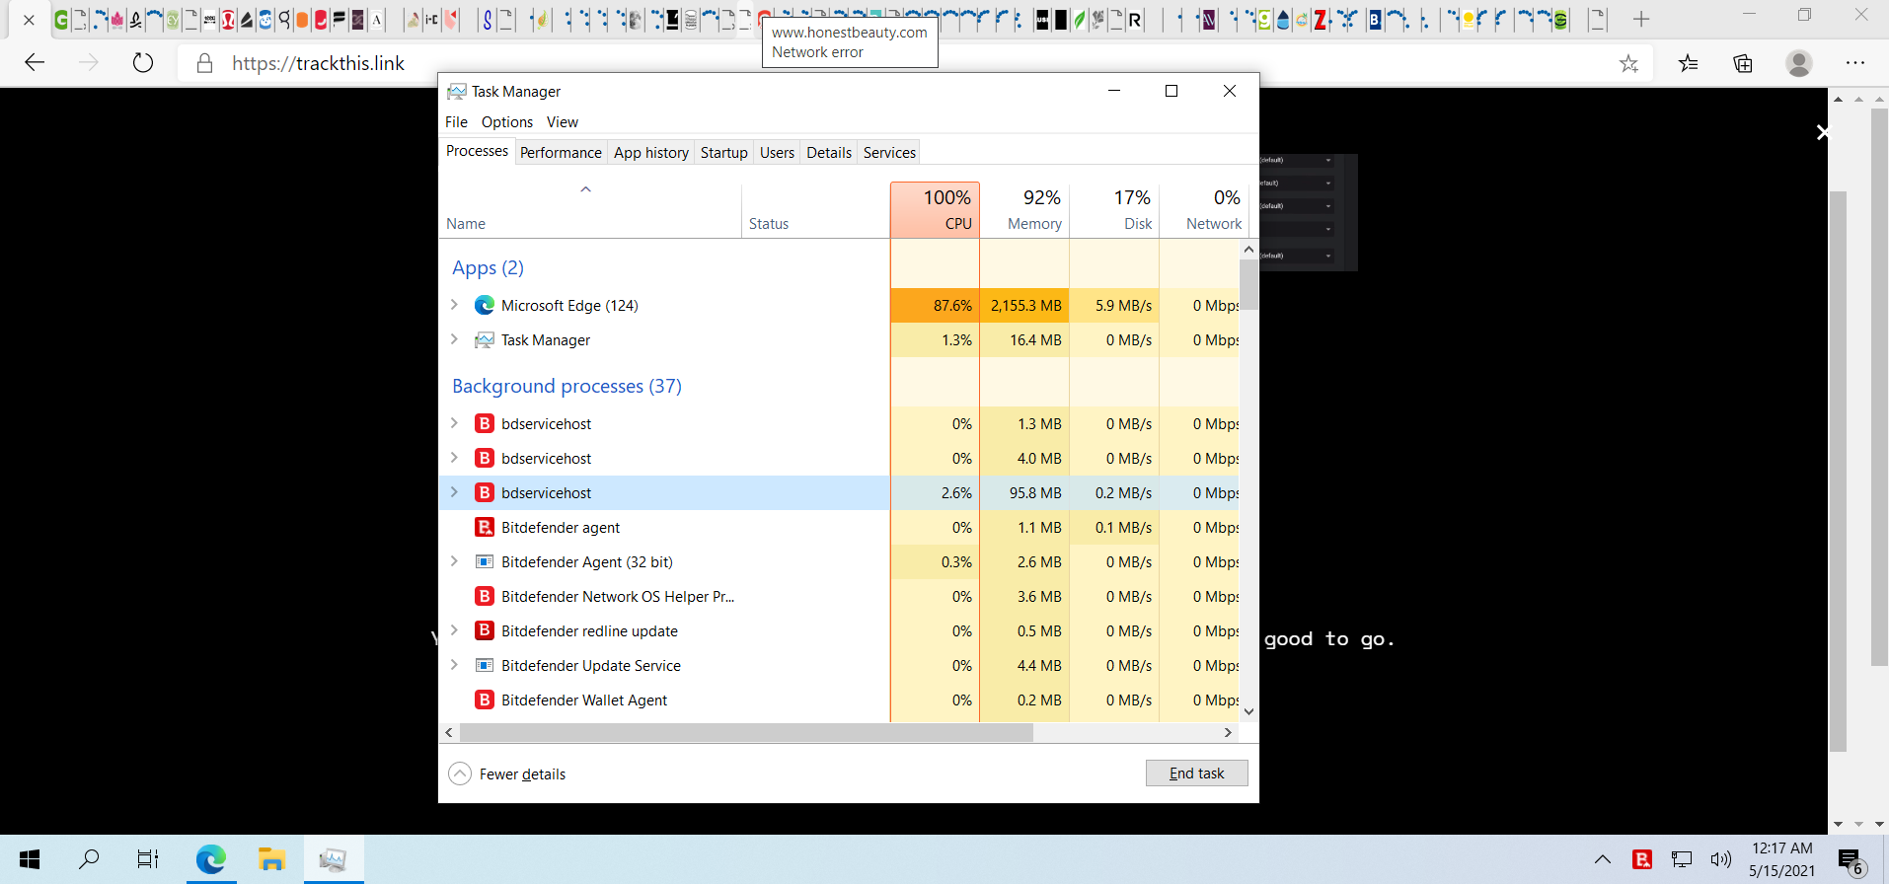Expand the Bitdefender Update Service row
The image size is (1889, 884).
pos(454,665)
